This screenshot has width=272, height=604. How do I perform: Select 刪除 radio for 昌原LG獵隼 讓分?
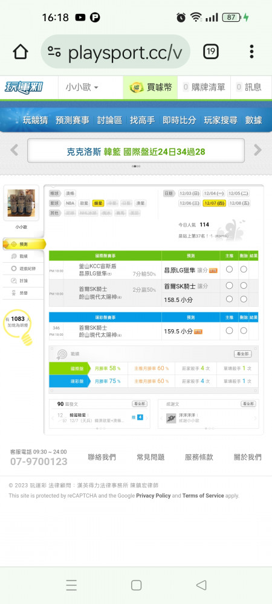click(x=244, y=269)
